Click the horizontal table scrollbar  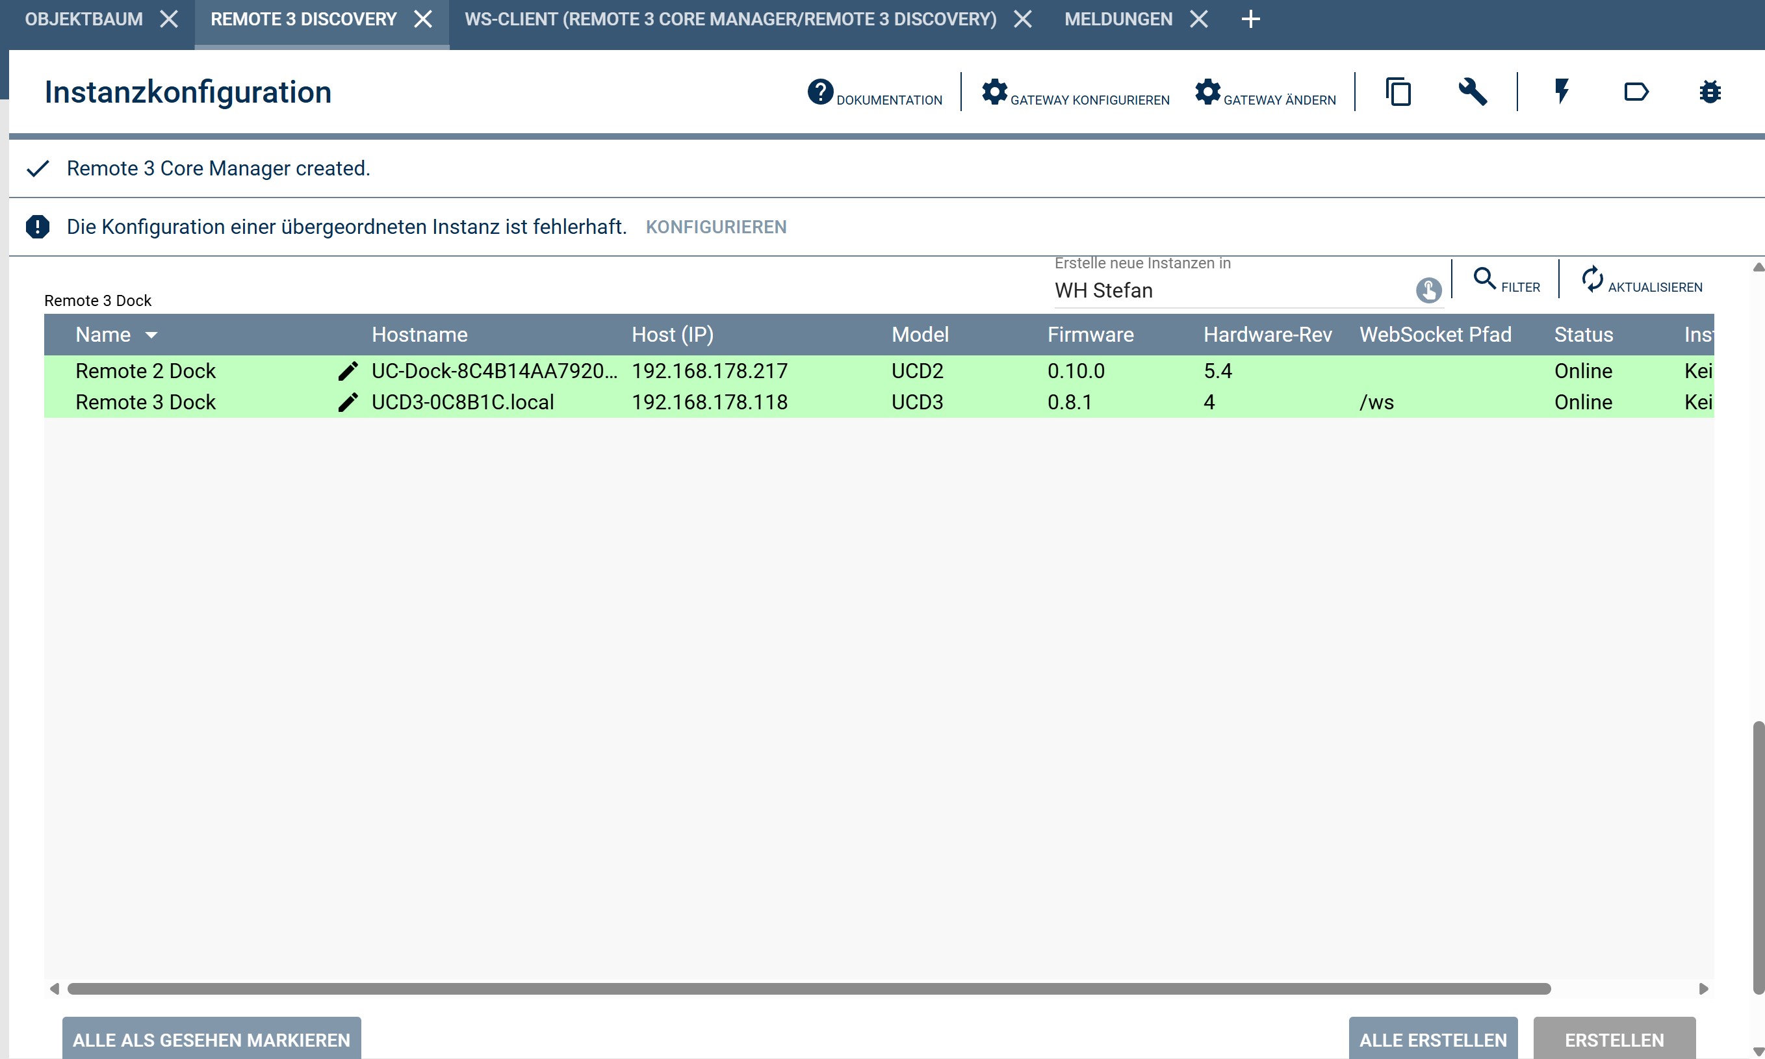[x=808, y=989]
